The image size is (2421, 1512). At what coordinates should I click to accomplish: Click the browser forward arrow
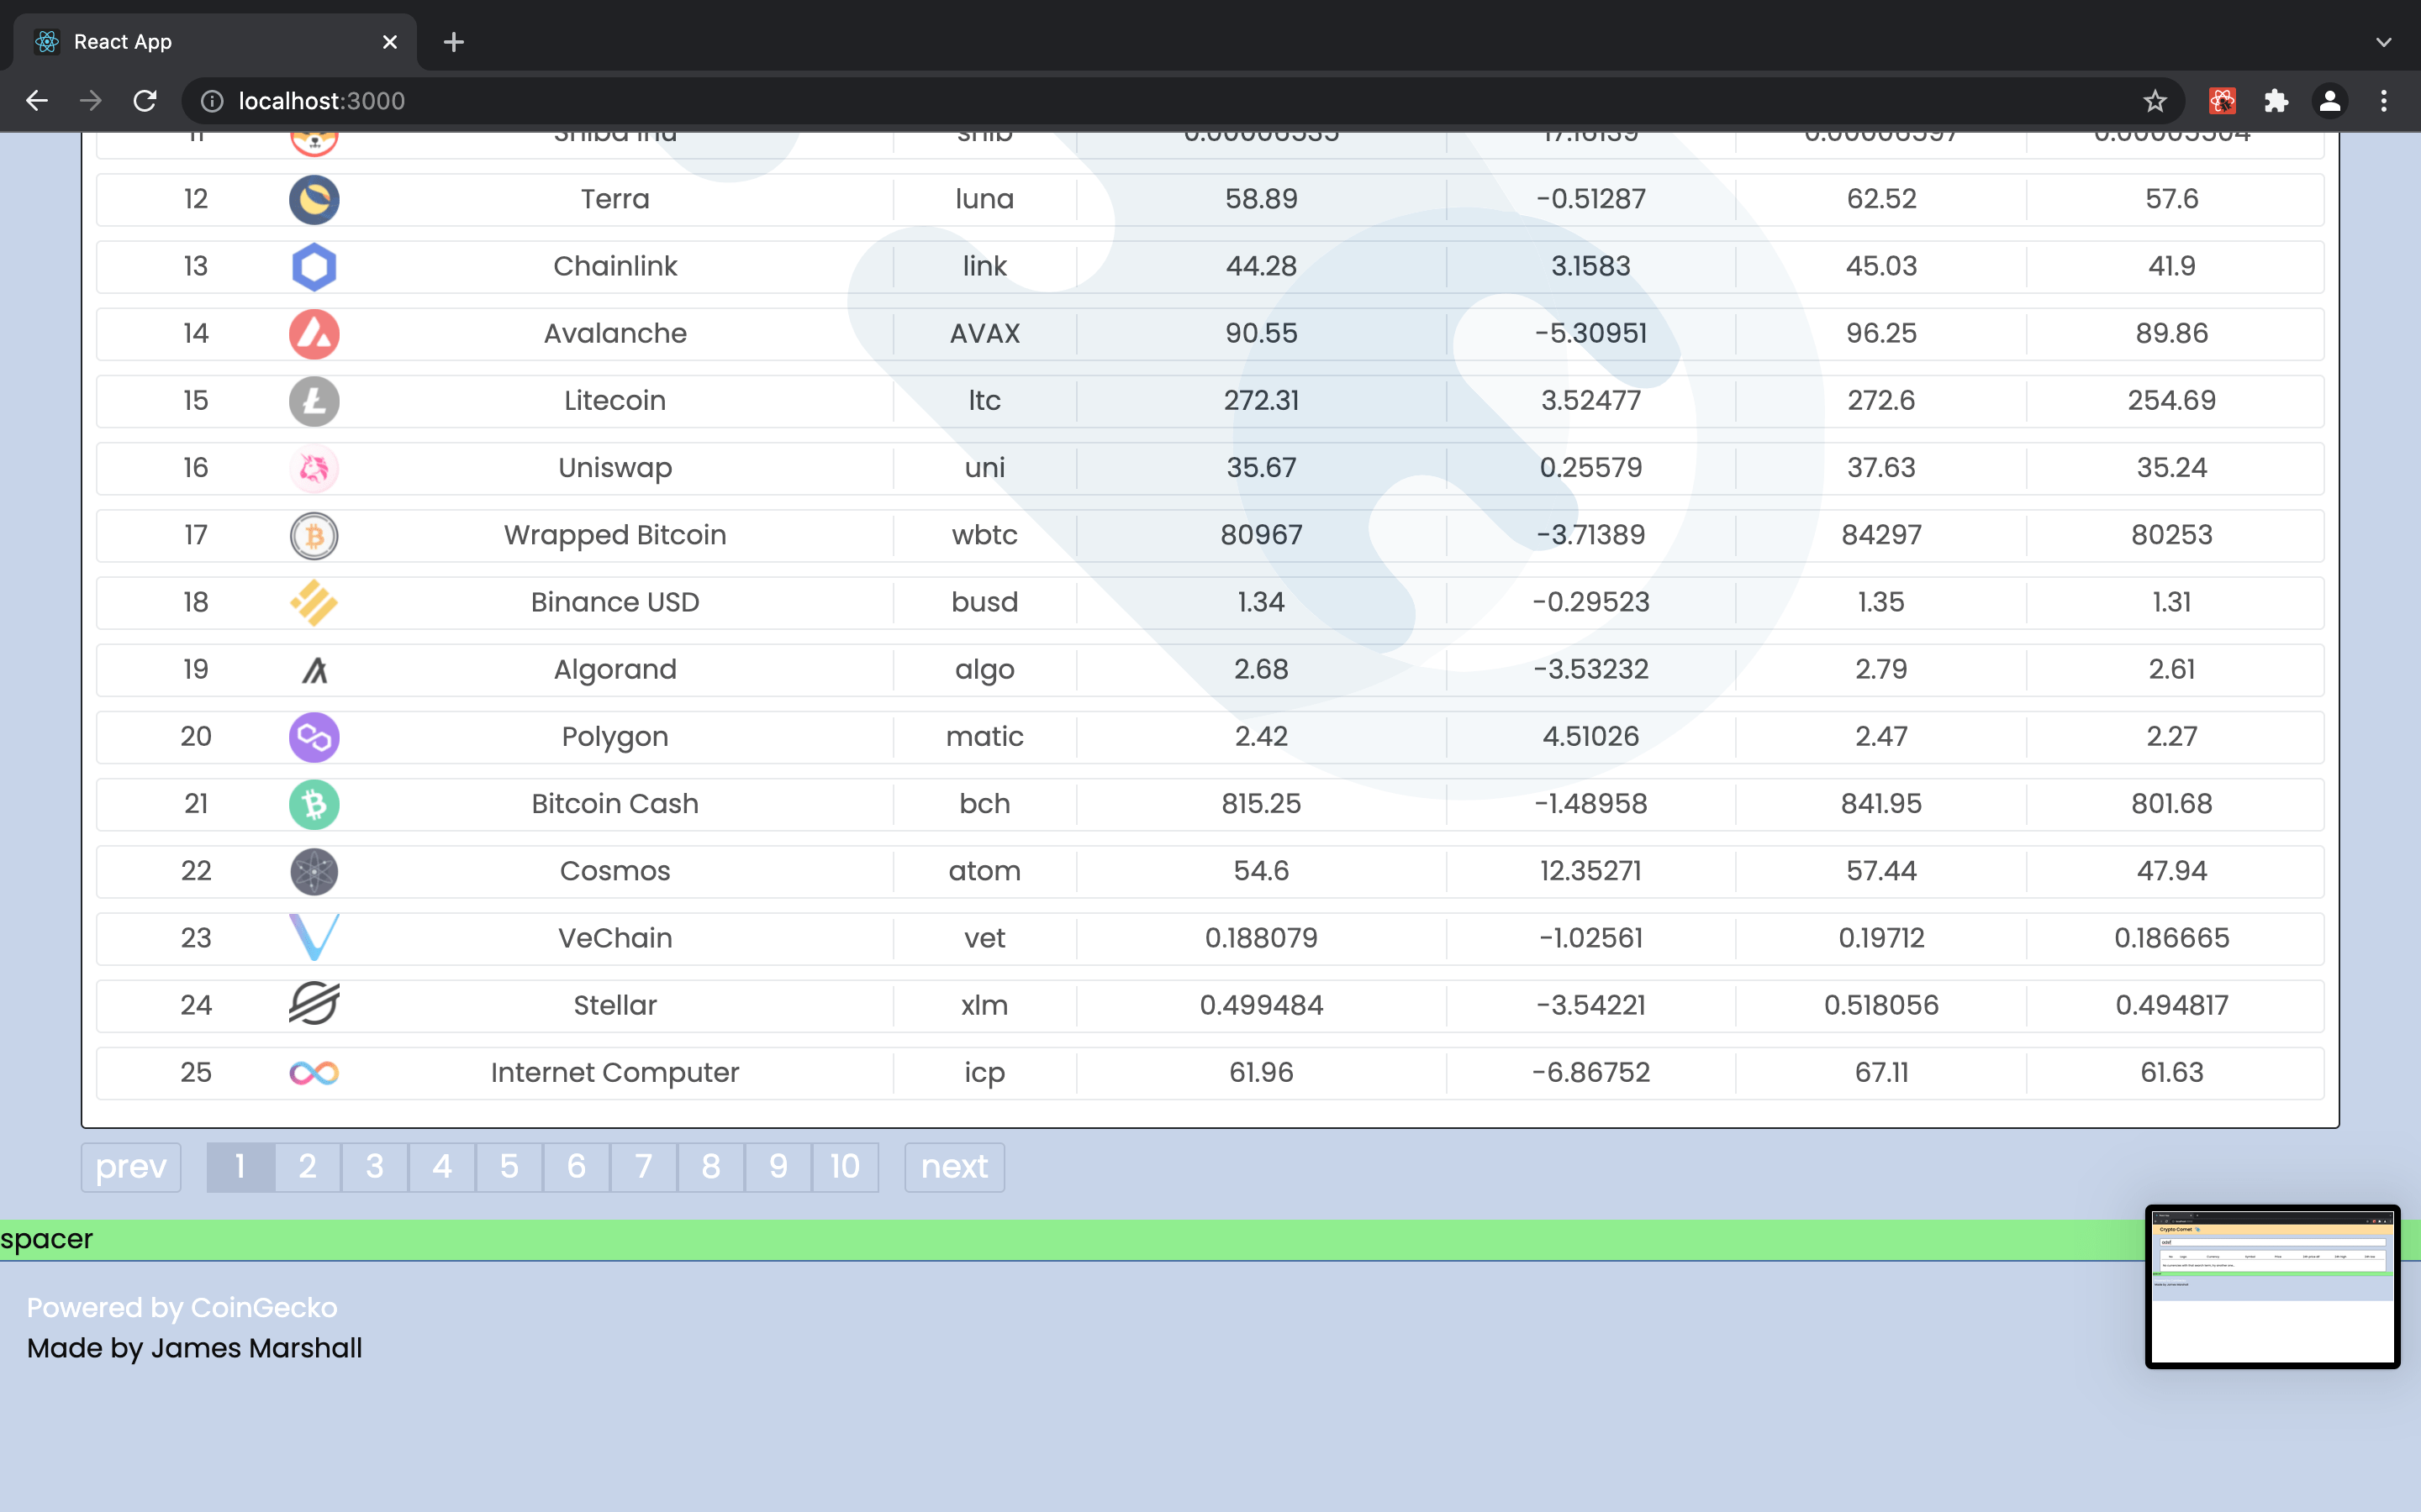pos(91,101)
